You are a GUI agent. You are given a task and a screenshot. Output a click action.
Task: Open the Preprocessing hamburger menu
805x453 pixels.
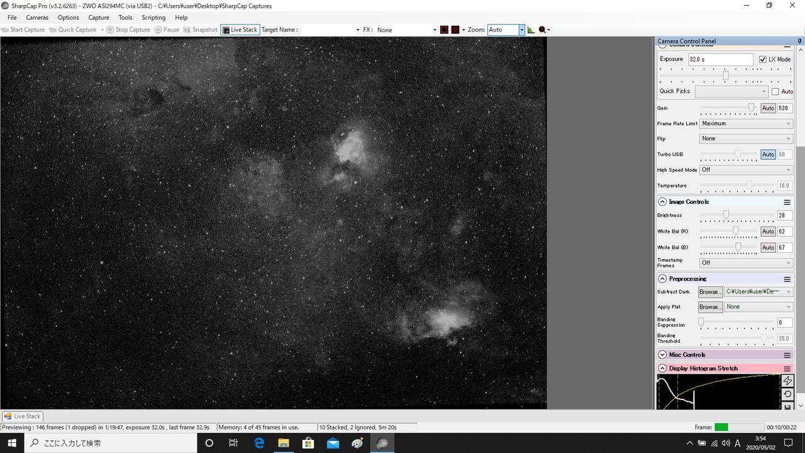787,279
